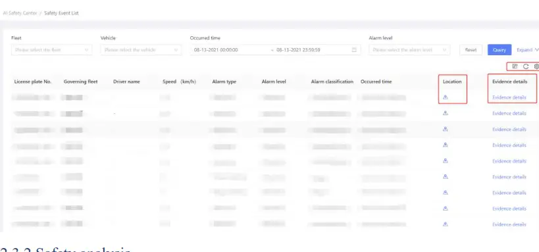Expand more filter options

tap(528, 50)
